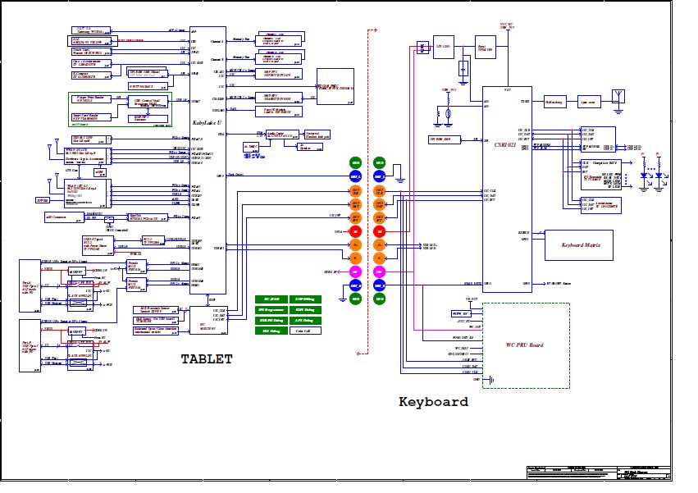Click the USB PD Debug green box

[271, 321]
